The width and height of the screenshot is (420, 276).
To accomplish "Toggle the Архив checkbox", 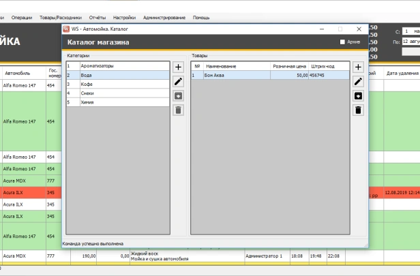I will [x=343, y=42].
